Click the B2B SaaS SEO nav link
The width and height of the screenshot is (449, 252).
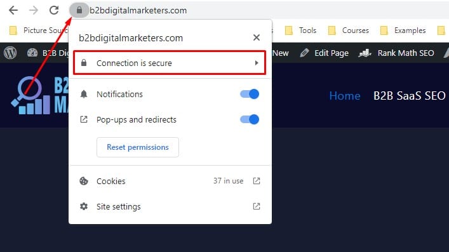click(410, 96)
